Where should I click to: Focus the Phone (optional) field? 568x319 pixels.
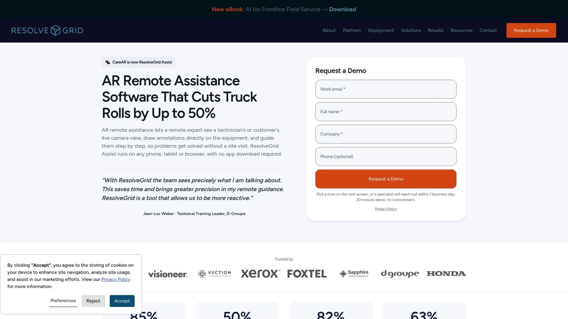point(386,157)
